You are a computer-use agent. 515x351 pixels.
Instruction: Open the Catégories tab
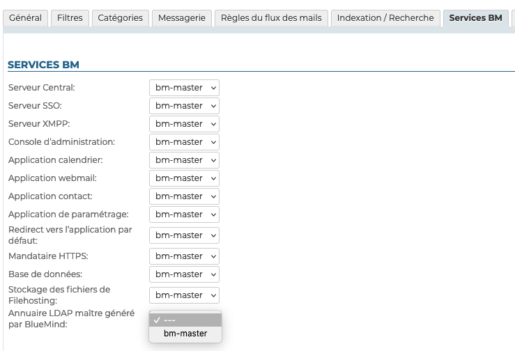coord(120,18)
